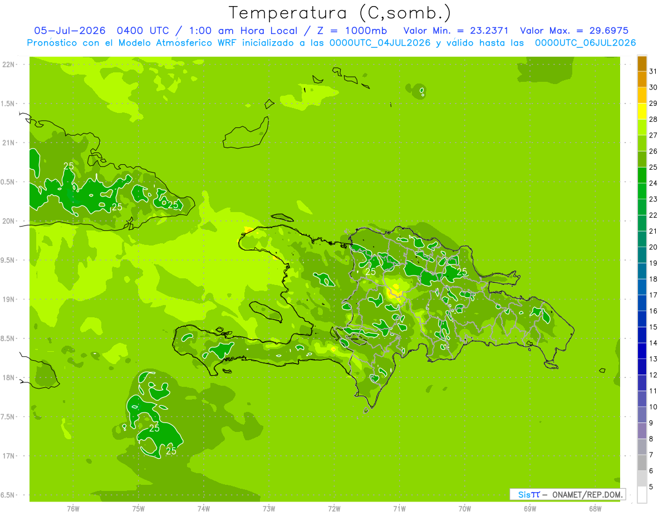Pick the gray swatch between 6 and 7
This screenshot has height=516, width=668.
point(642,463)
